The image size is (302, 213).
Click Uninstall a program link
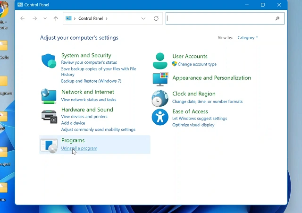tap(79, 148)
